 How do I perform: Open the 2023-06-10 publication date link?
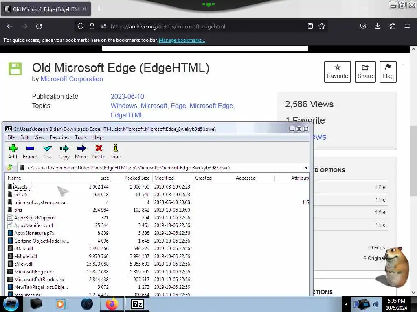(x=127, y=96)
